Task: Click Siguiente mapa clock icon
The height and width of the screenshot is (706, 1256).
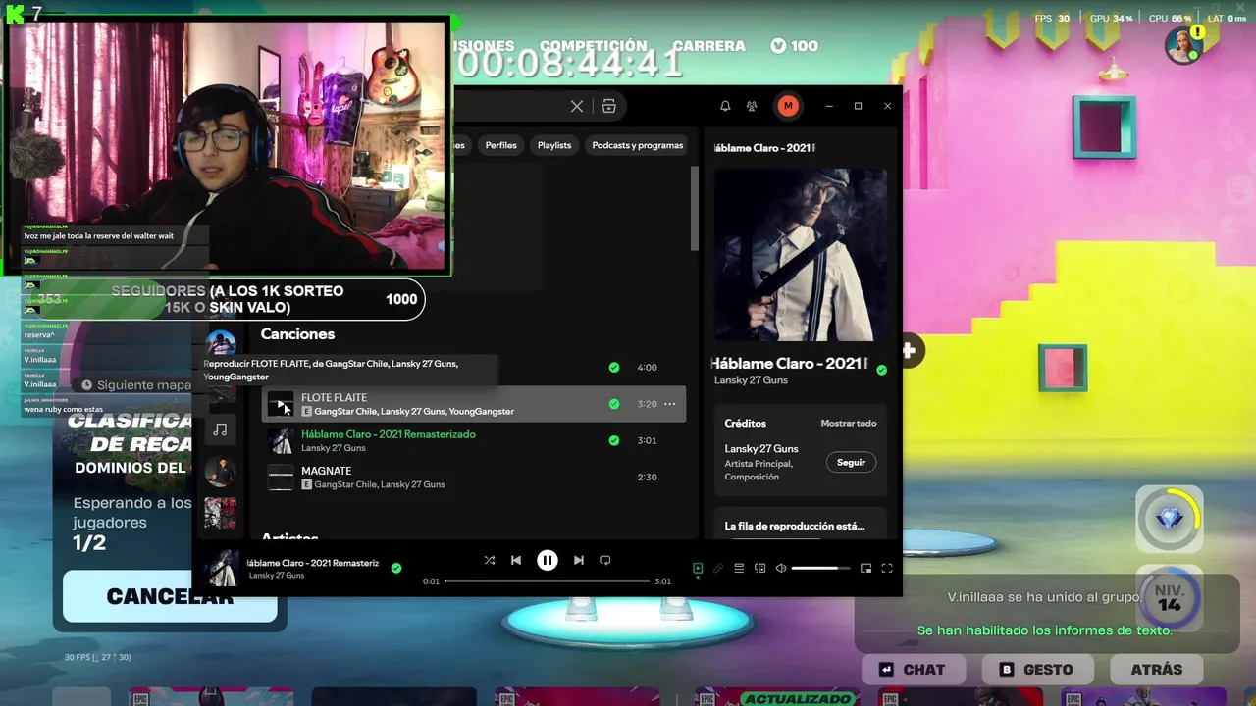Action: coord(87,385)
